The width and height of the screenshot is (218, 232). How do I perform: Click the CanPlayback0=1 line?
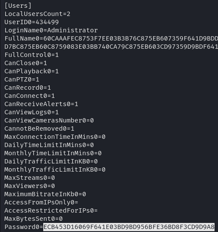pos(32,71)
